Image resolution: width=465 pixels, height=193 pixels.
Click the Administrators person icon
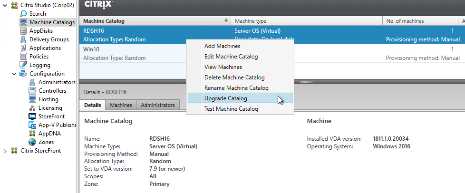(32, 82)
